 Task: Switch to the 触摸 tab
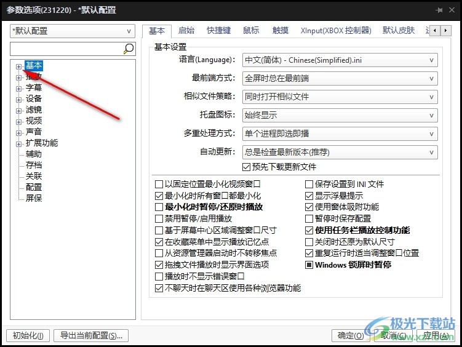coord(280,30)
